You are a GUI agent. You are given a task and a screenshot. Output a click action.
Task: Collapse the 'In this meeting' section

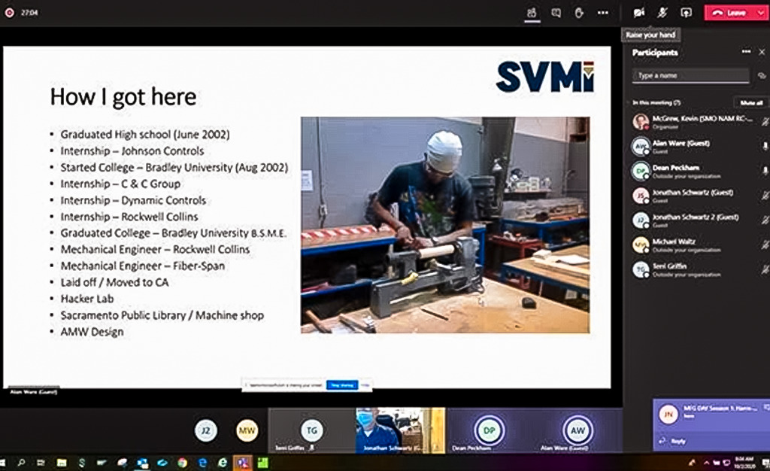[x=628, y=102]
